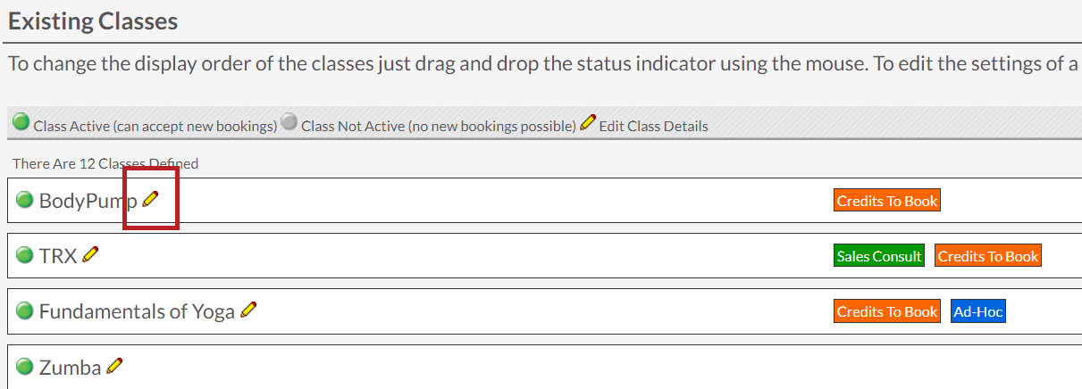The width and height of the screenshot is (1082, 389).
Task: Open the TRX pencil edit icon
Action: tap(90, 254)
